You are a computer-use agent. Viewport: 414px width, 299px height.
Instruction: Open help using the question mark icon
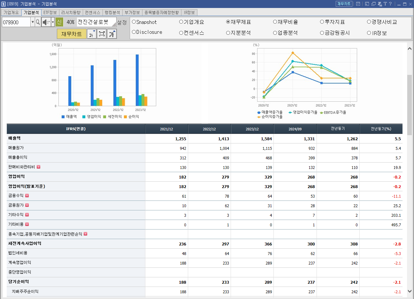pyautogui.click(x=390, y=4)
